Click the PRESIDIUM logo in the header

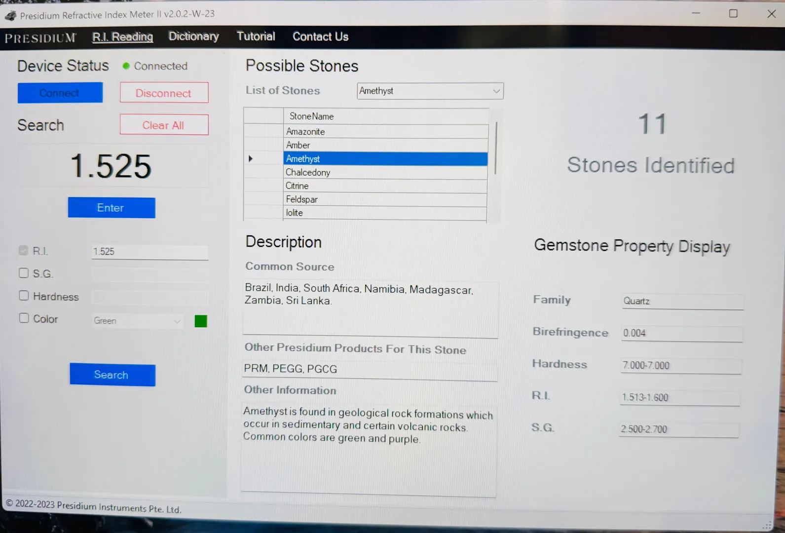40,38
